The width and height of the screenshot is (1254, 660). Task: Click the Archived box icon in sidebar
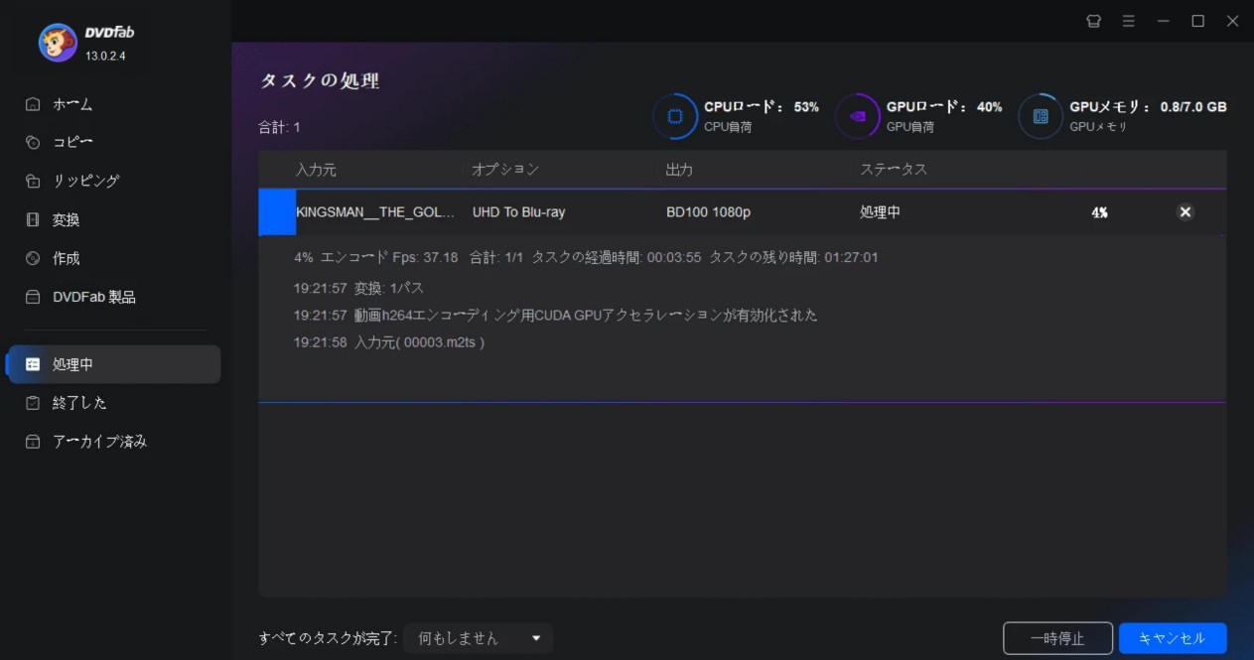tap(33, 442)
